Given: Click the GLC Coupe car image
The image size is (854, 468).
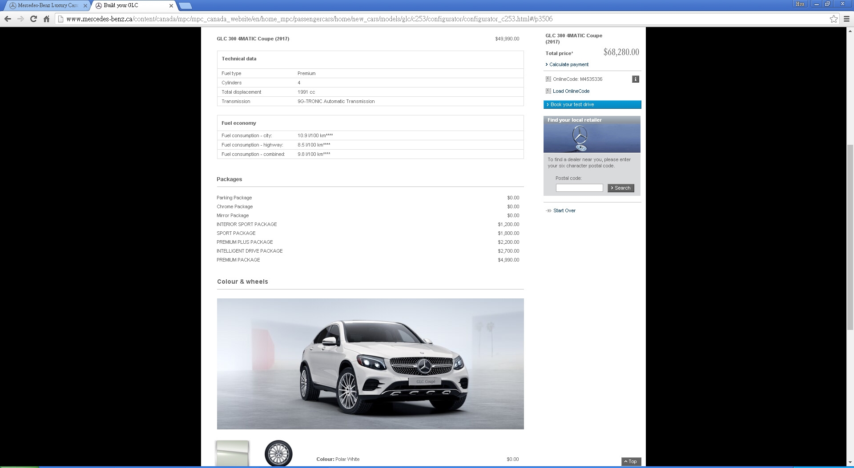Looking at the screenshot, I should click(x=370, y=364).
